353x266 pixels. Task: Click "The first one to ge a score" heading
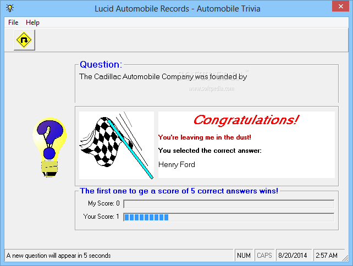(x=179, y=191)
